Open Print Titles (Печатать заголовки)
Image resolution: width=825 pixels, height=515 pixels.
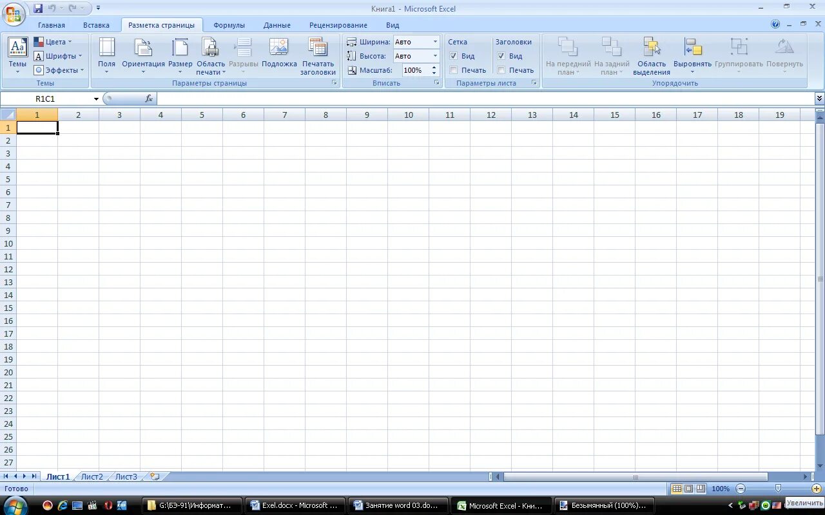pos(318,56)
